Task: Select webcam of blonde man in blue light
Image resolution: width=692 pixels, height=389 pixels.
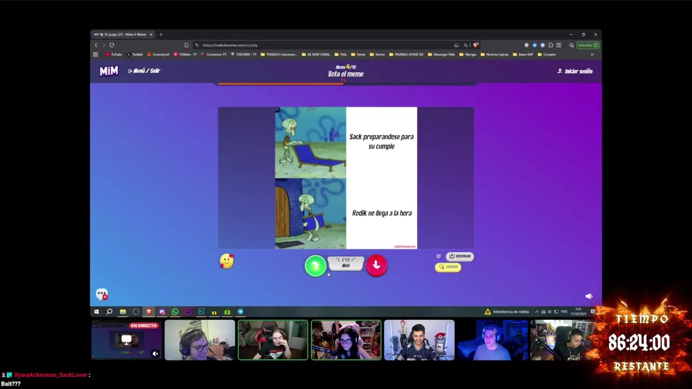Action: point(493,340)
